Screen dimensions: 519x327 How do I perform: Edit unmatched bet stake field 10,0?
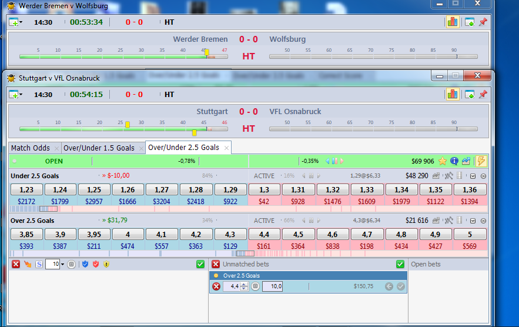272,286
